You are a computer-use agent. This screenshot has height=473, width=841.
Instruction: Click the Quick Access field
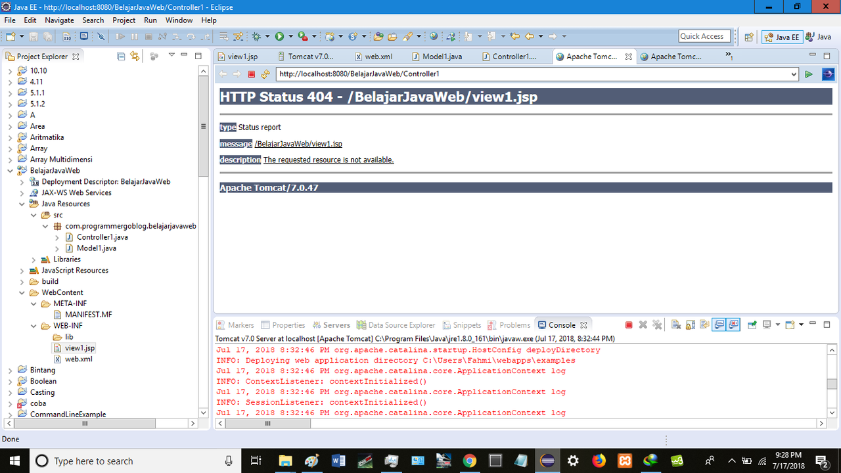tap(705, 36)
